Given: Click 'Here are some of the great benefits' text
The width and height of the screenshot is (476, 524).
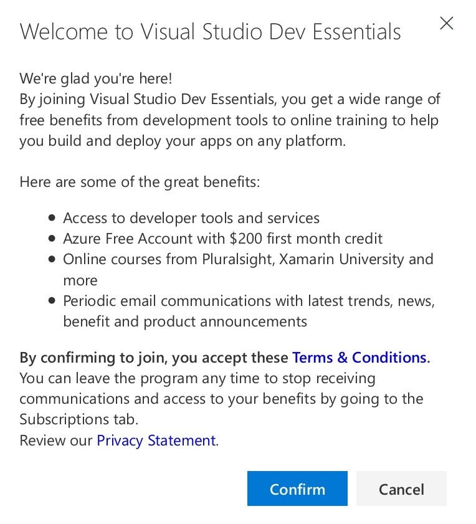Looking at the screenshot, I should [x=140, y=183].
